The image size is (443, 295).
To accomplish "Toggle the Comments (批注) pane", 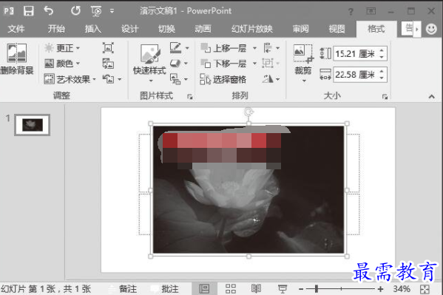I will 164,289.
